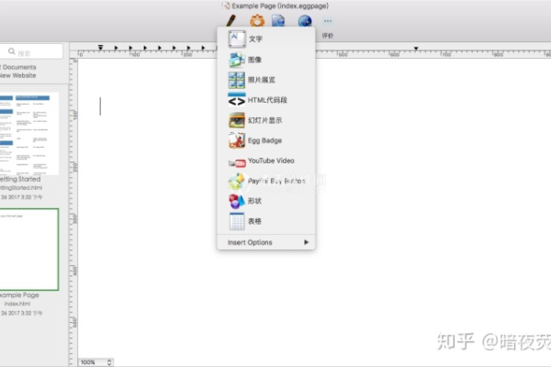551x367 pixels.
Task: Select Documents in the sidebar
Action: point(18,67)
